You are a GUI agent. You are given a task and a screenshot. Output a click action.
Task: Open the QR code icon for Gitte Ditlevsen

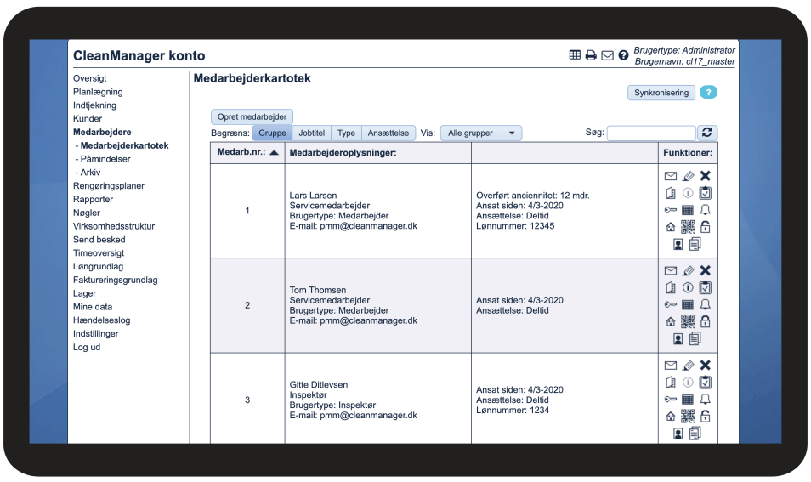coord(688,416)
